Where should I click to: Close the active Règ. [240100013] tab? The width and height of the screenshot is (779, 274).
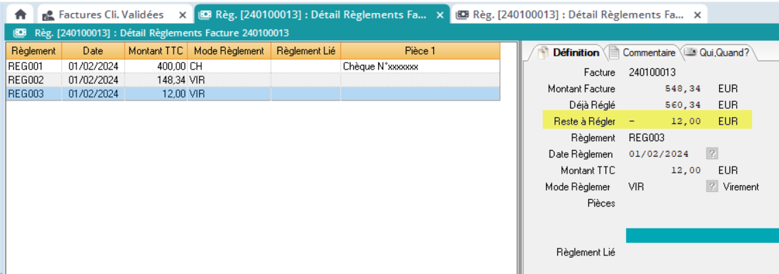[x=439, y=15]
